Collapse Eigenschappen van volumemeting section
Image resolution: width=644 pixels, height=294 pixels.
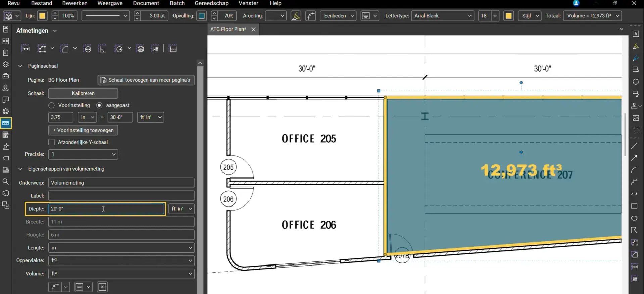[x=20, y=169]
